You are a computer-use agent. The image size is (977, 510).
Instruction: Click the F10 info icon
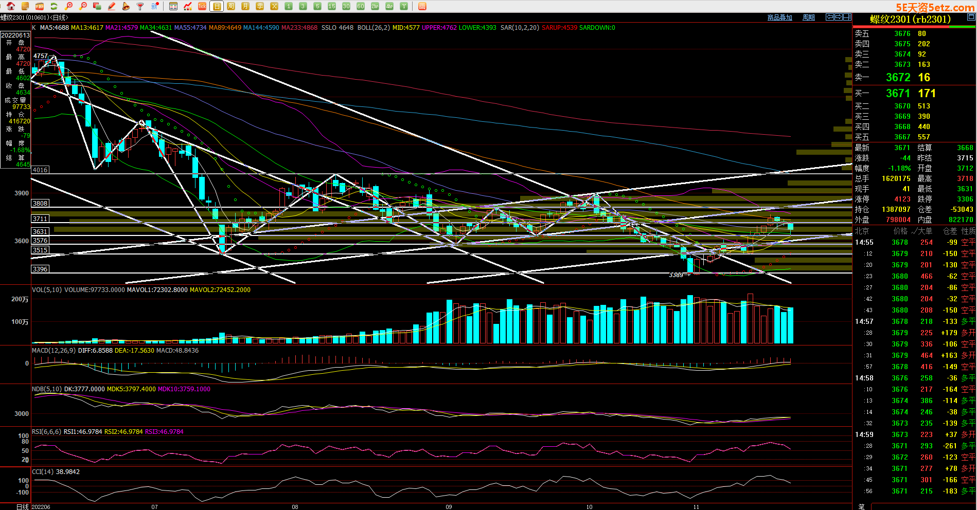[x=40, y=6]
